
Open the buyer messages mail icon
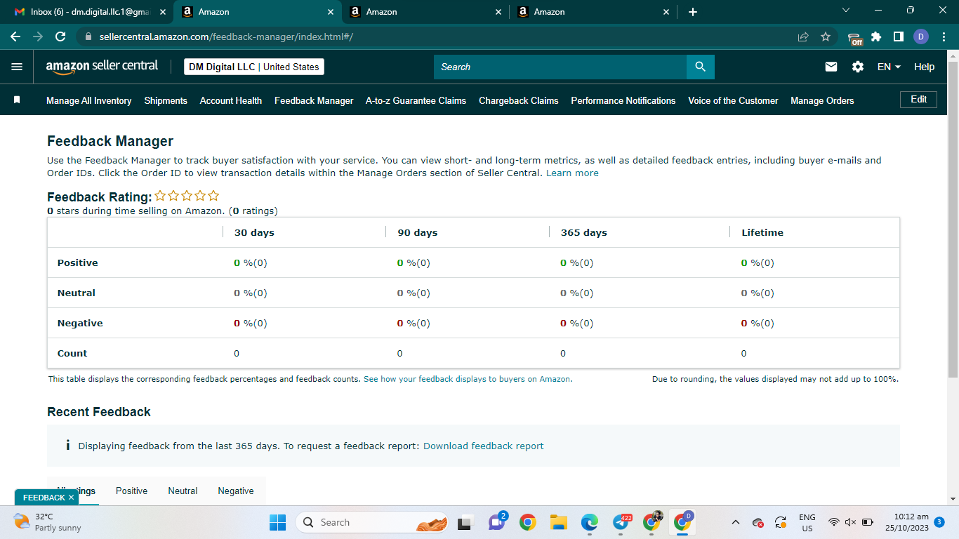click(831, 67)
